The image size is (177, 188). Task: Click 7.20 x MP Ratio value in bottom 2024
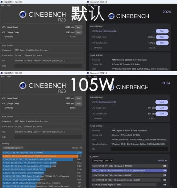pyautogui.click(x=152, y=118)
